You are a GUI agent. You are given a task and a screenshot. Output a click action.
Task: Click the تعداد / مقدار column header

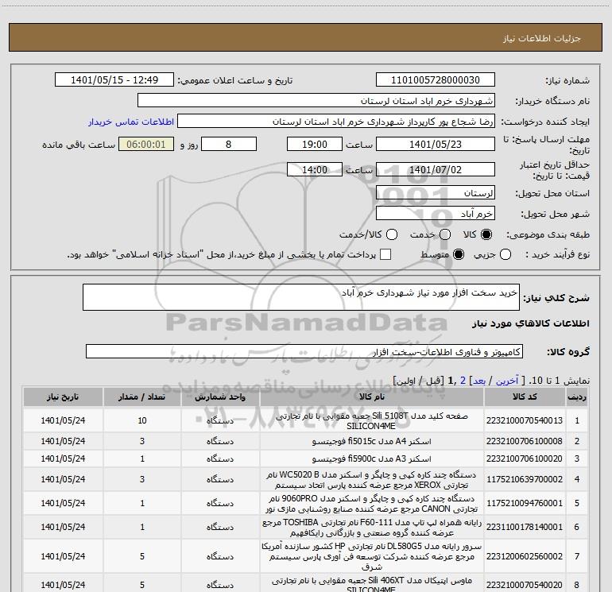pyautogui.click(x=142, y=397)
